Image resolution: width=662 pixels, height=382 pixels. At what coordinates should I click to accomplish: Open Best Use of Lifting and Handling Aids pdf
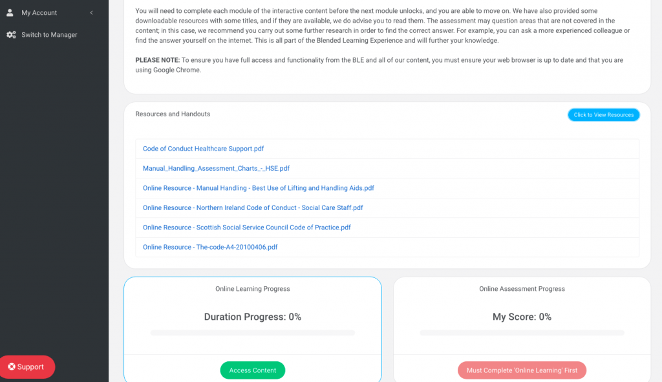[x=258, y=188]
